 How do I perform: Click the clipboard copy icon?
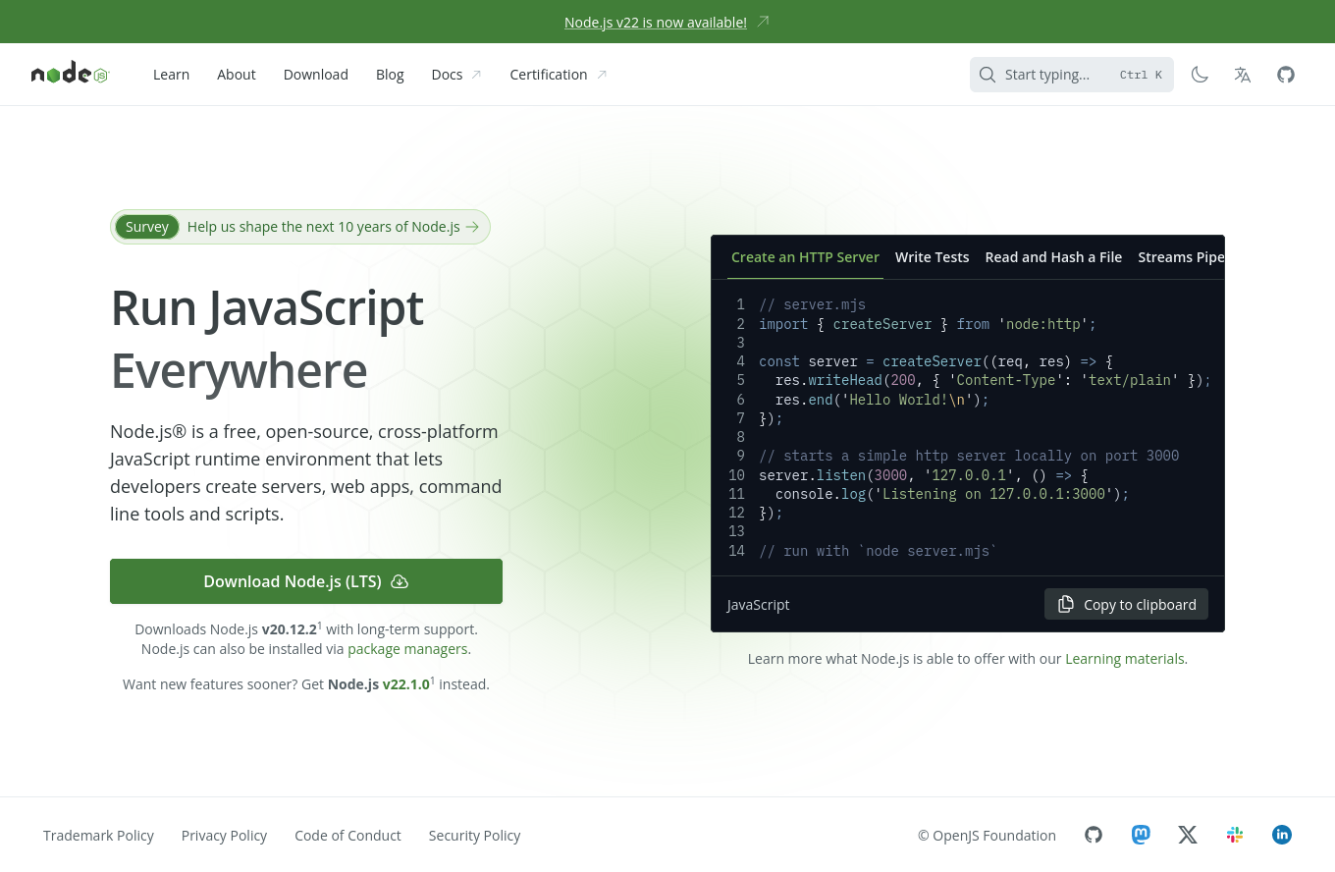pos(1066,605)
